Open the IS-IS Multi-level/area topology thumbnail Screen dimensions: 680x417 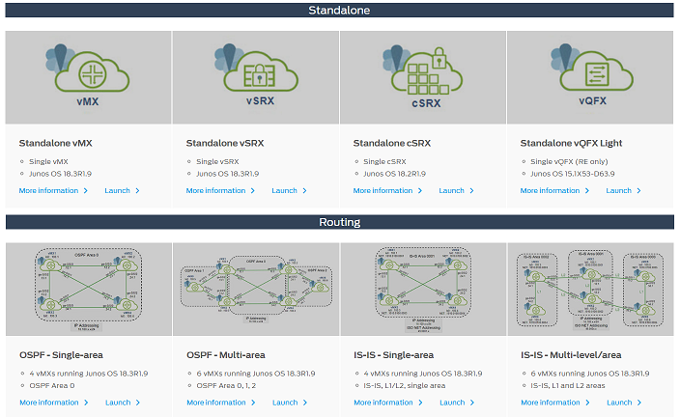pos(591,290)
